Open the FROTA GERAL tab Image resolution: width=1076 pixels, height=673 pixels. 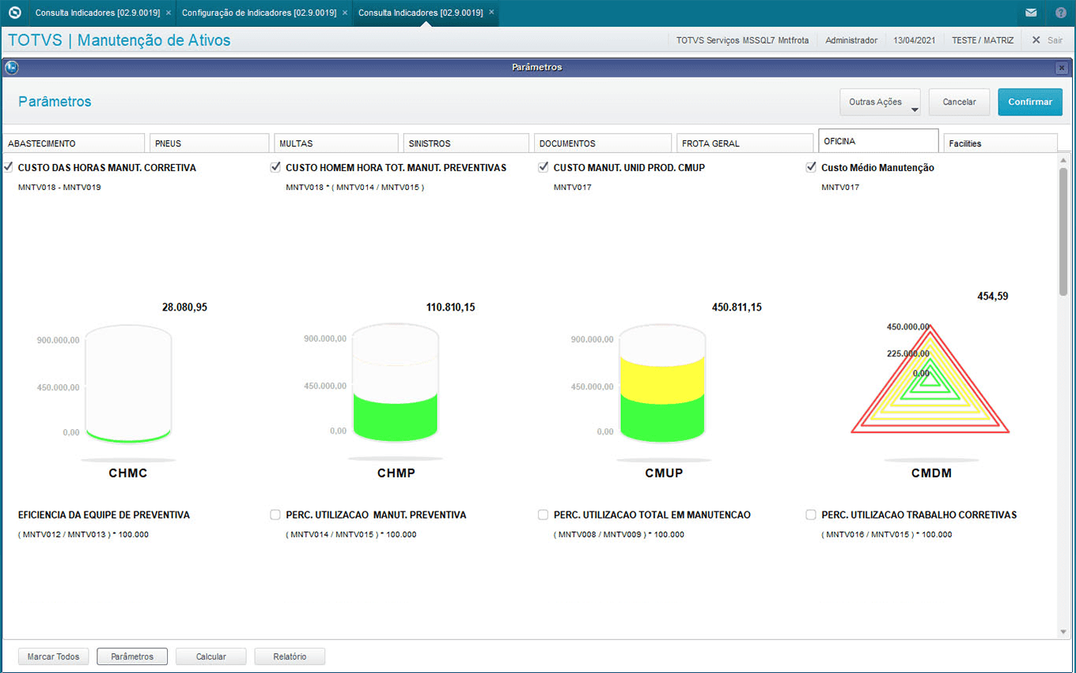tap(744, 143)
